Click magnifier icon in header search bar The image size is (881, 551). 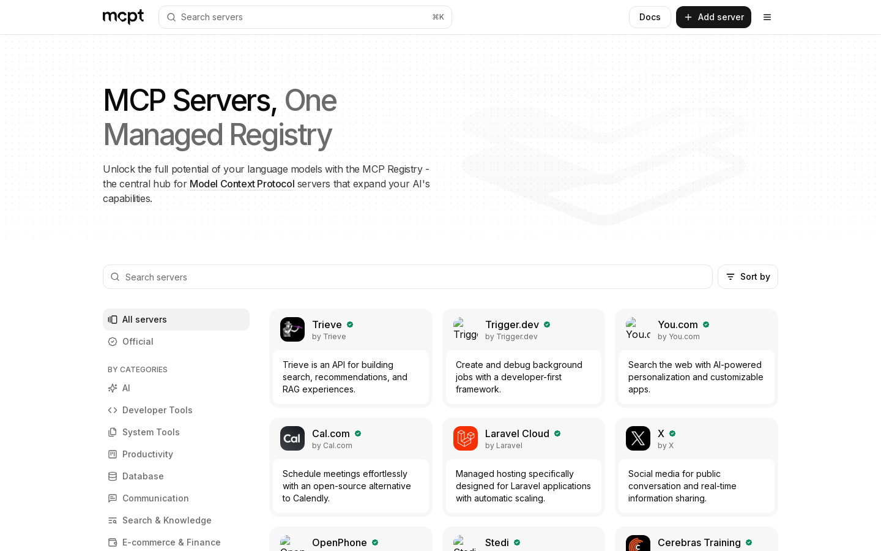(171, 17)
